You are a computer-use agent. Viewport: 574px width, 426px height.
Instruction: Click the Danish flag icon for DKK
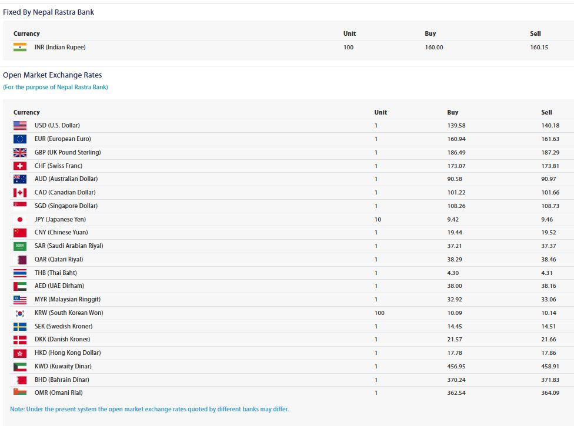20,340
